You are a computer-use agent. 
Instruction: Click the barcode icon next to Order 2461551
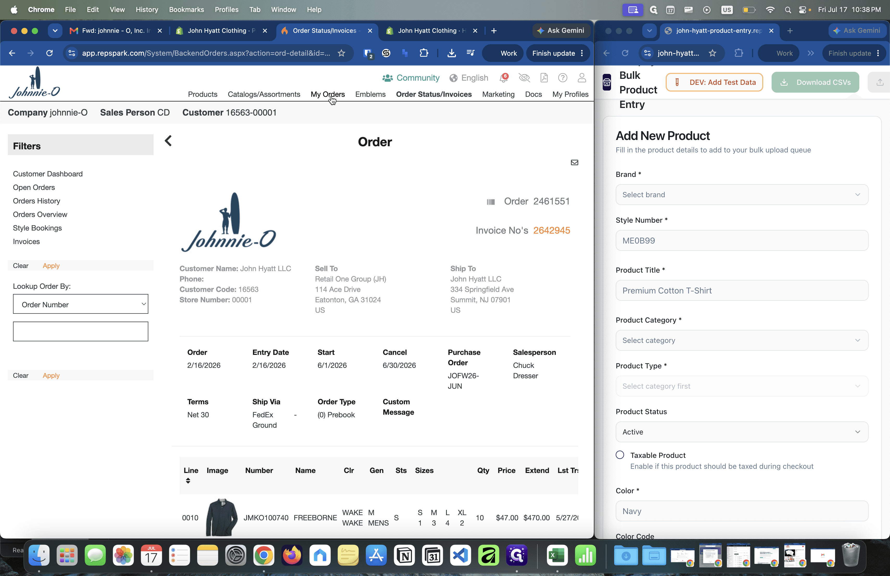[491, 202]
